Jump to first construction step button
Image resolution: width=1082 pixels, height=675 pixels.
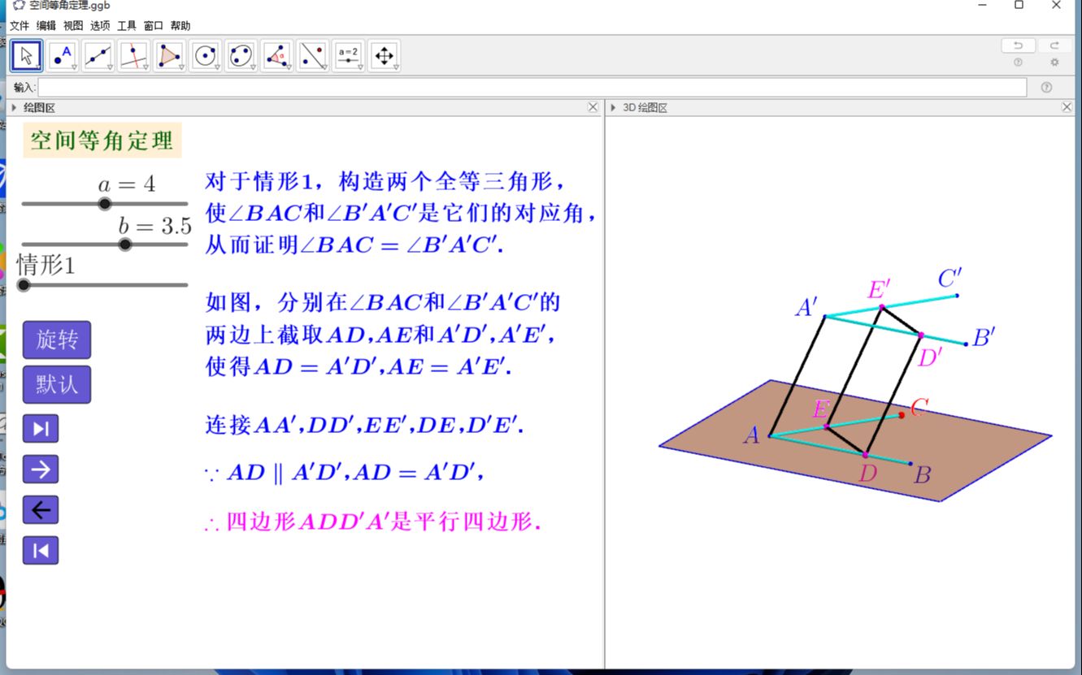click(x=41, y=551)
